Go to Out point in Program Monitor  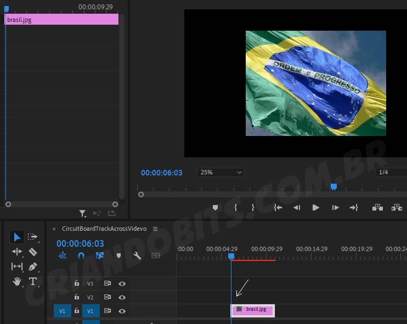coord(354,208)
